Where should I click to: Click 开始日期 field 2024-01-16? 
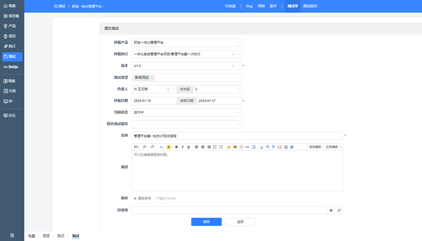[154, 101]
